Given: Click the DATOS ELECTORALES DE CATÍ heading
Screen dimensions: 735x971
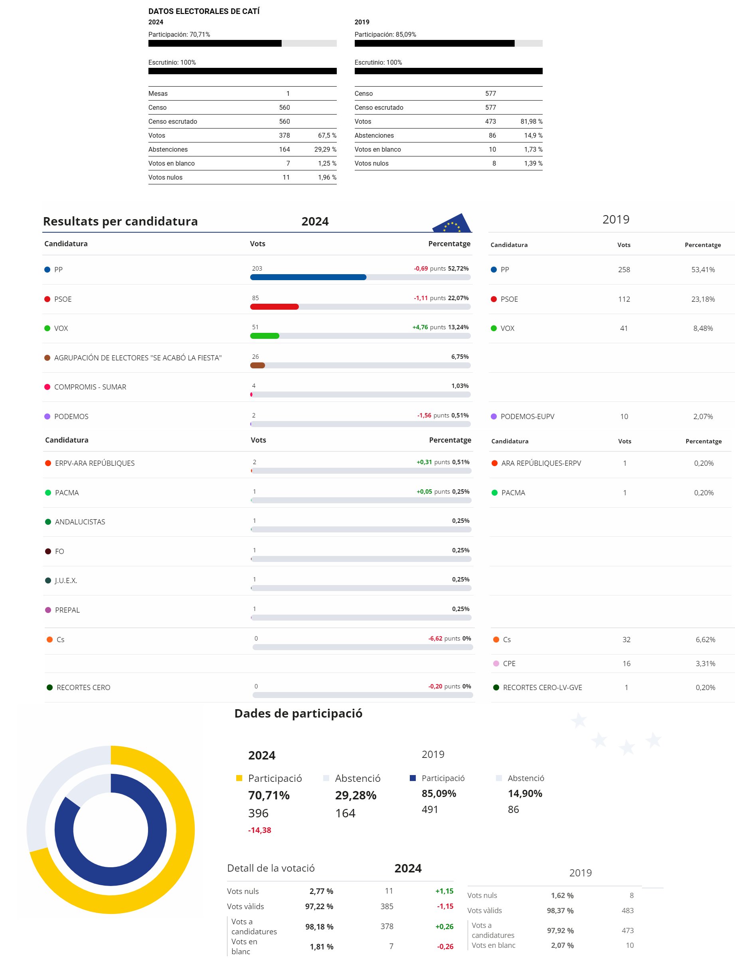Looking at the screenshot, I should (x=204, y=12).
